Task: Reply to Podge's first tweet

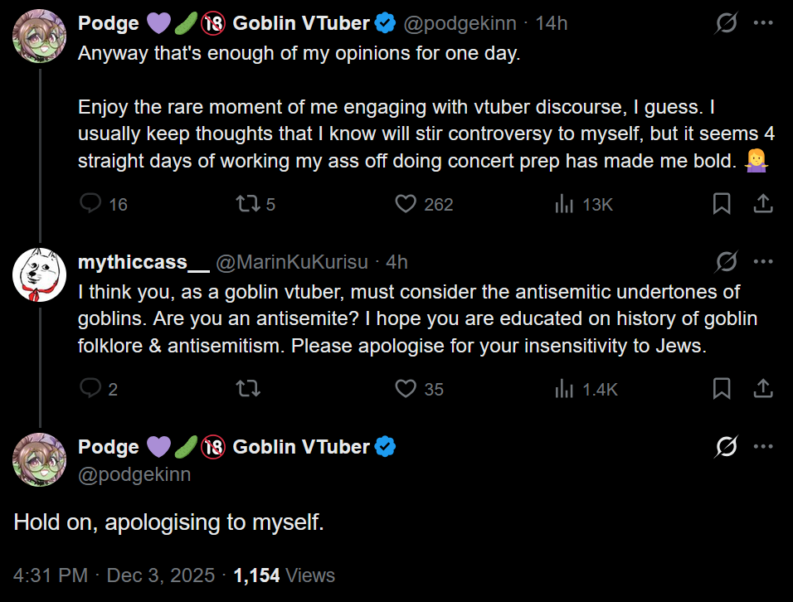Action: click(x=90, y=203)
